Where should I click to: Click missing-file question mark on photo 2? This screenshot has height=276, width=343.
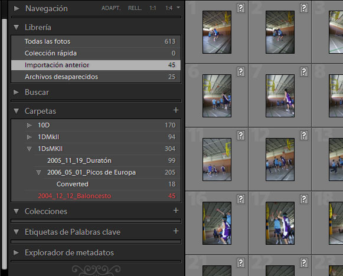pyautogui.click(x=304, y=8)
